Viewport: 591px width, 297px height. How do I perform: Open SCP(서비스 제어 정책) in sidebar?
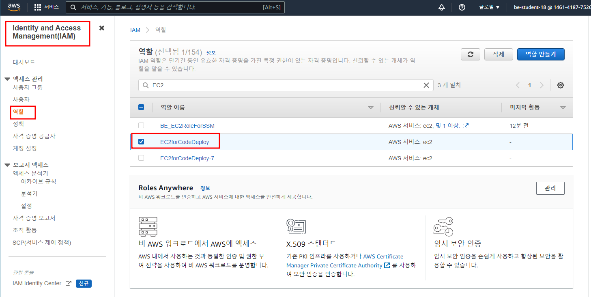coord(42,242)
